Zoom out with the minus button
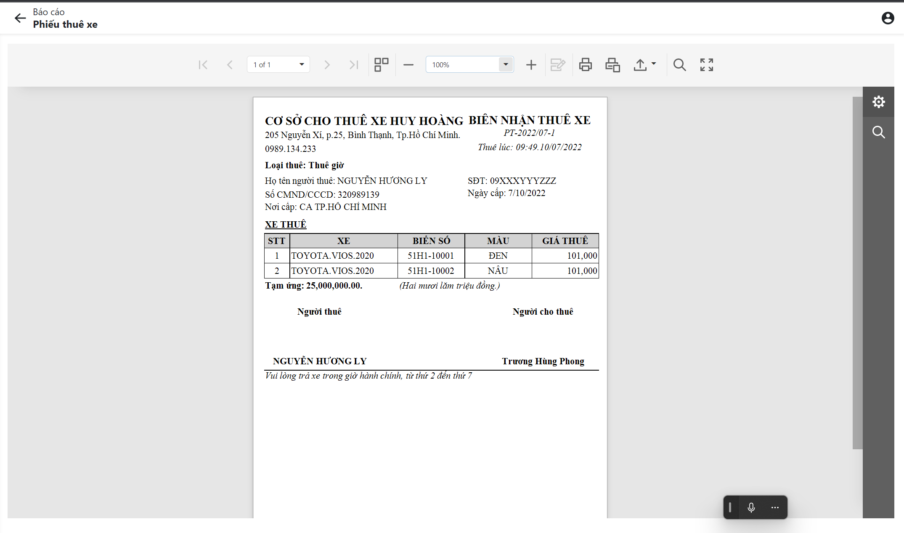The width and height of the screenshot is (904, 533). coord(408,65)
